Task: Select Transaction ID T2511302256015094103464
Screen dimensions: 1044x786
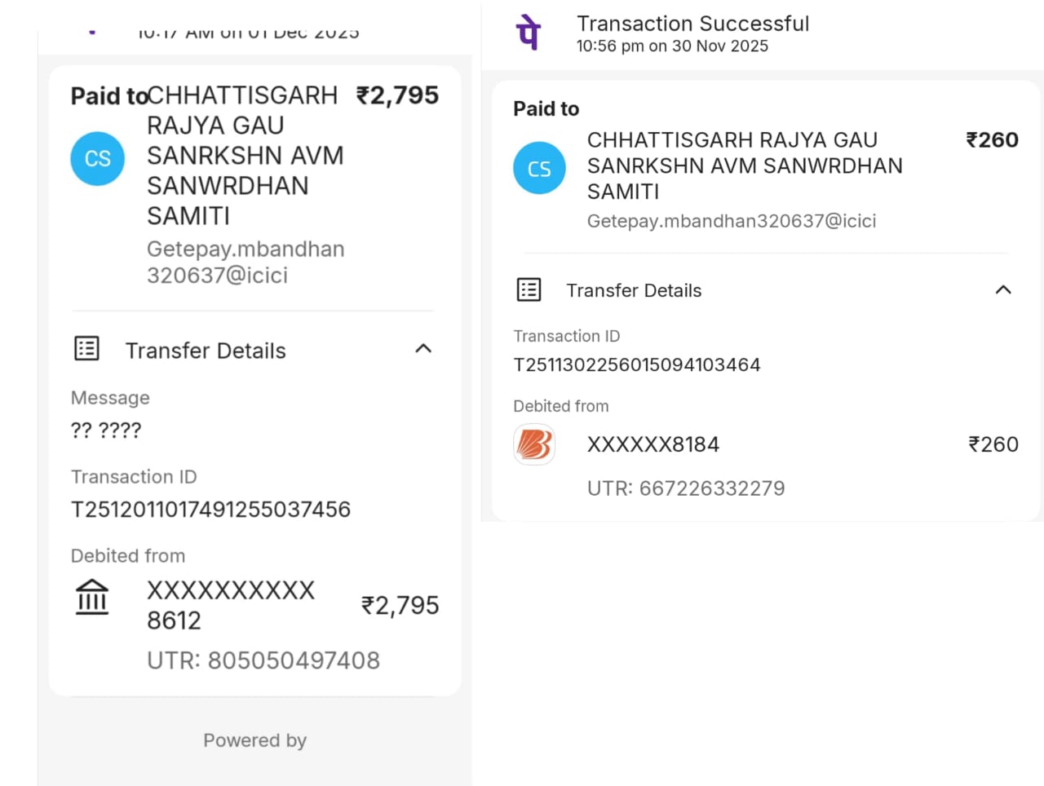Action: (636, 364)
